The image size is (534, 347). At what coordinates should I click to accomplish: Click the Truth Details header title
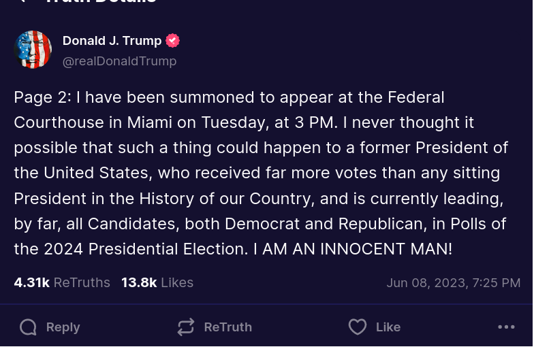101,2
